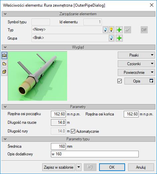The width and height of the screenshot is (157, 174).
Task: Add new group with green plus in Grupa row
Action: tap(119, 38)
